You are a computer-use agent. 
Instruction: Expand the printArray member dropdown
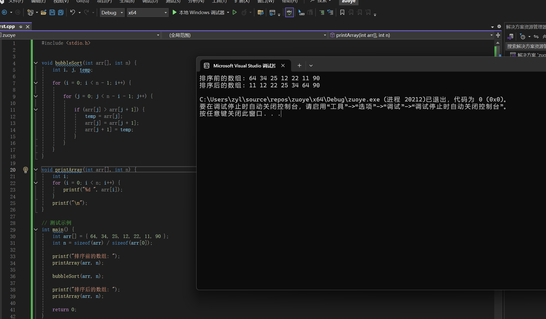491,35
